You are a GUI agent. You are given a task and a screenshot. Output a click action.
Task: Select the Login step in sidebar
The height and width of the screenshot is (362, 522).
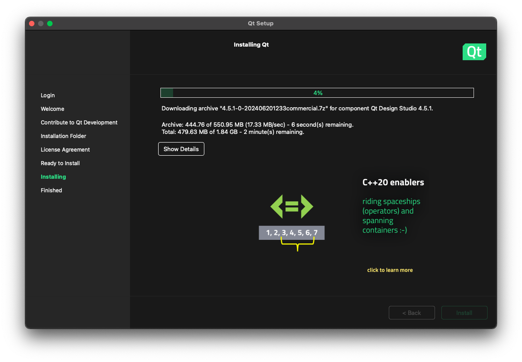[48, 95]
